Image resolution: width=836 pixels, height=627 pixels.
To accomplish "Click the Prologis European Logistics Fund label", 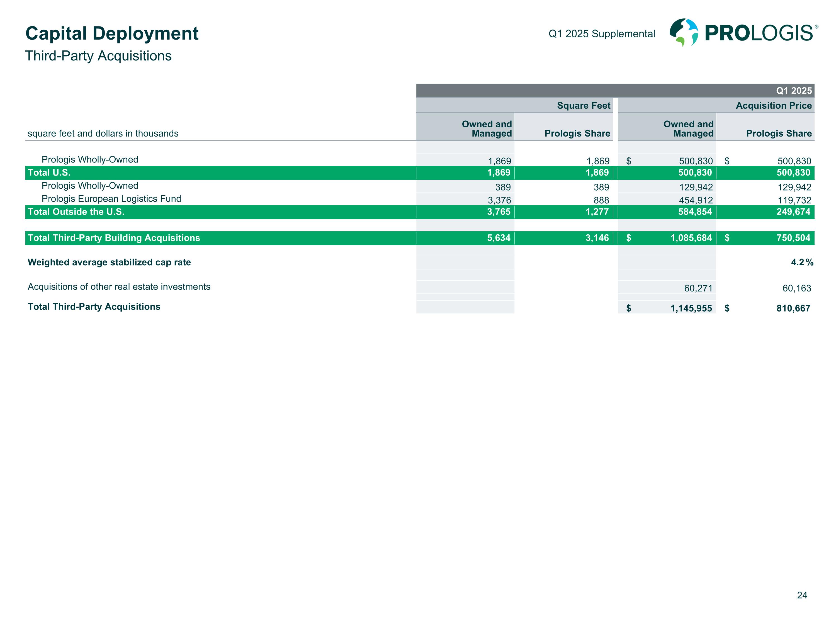I will [x=111, y=199].
